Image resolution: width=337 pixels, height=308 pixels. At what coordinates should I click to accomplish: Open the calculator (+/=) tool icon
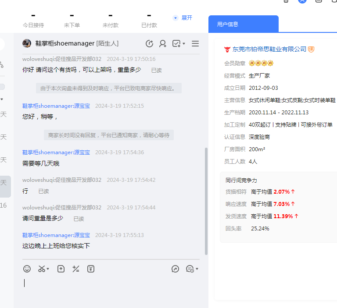(x=76, y=269)
